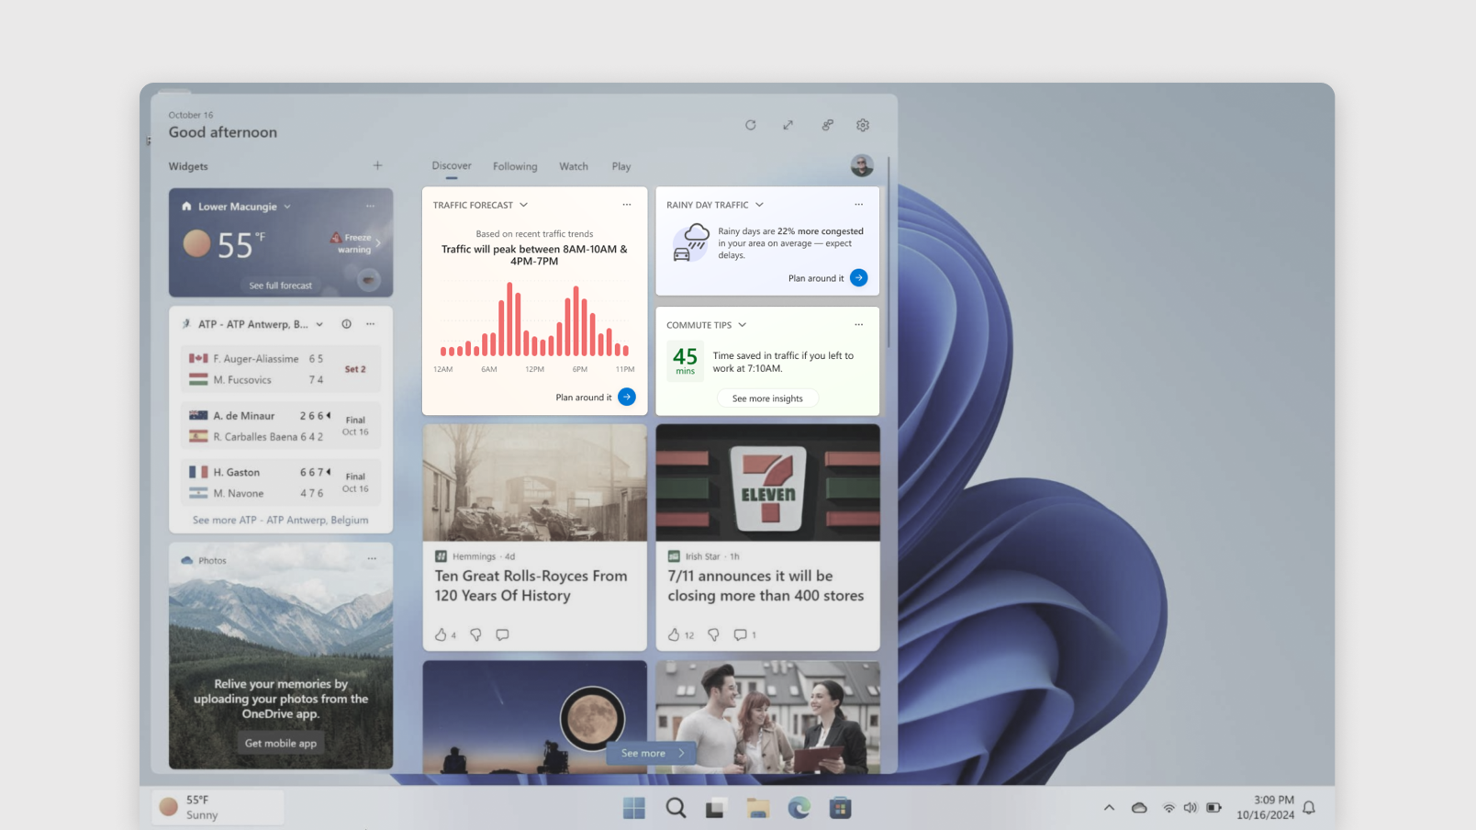Open ATP widget more options
1476x830 pixels.
[370, 324]
